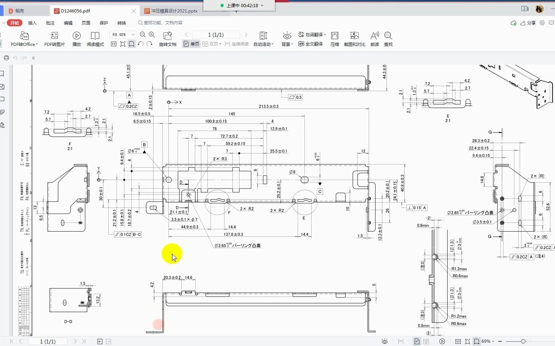Go to next page in top toolbar

click(x=246, y=35)
